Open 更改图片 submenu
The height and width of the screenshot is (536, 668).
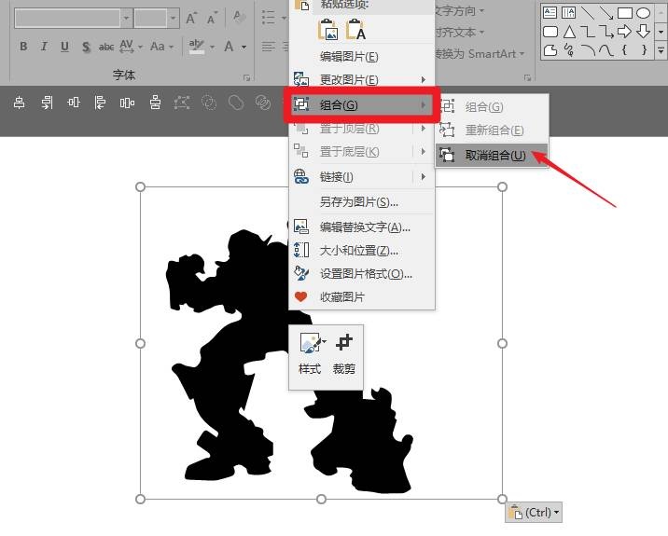pyautogui.click(x=362, y=79)
